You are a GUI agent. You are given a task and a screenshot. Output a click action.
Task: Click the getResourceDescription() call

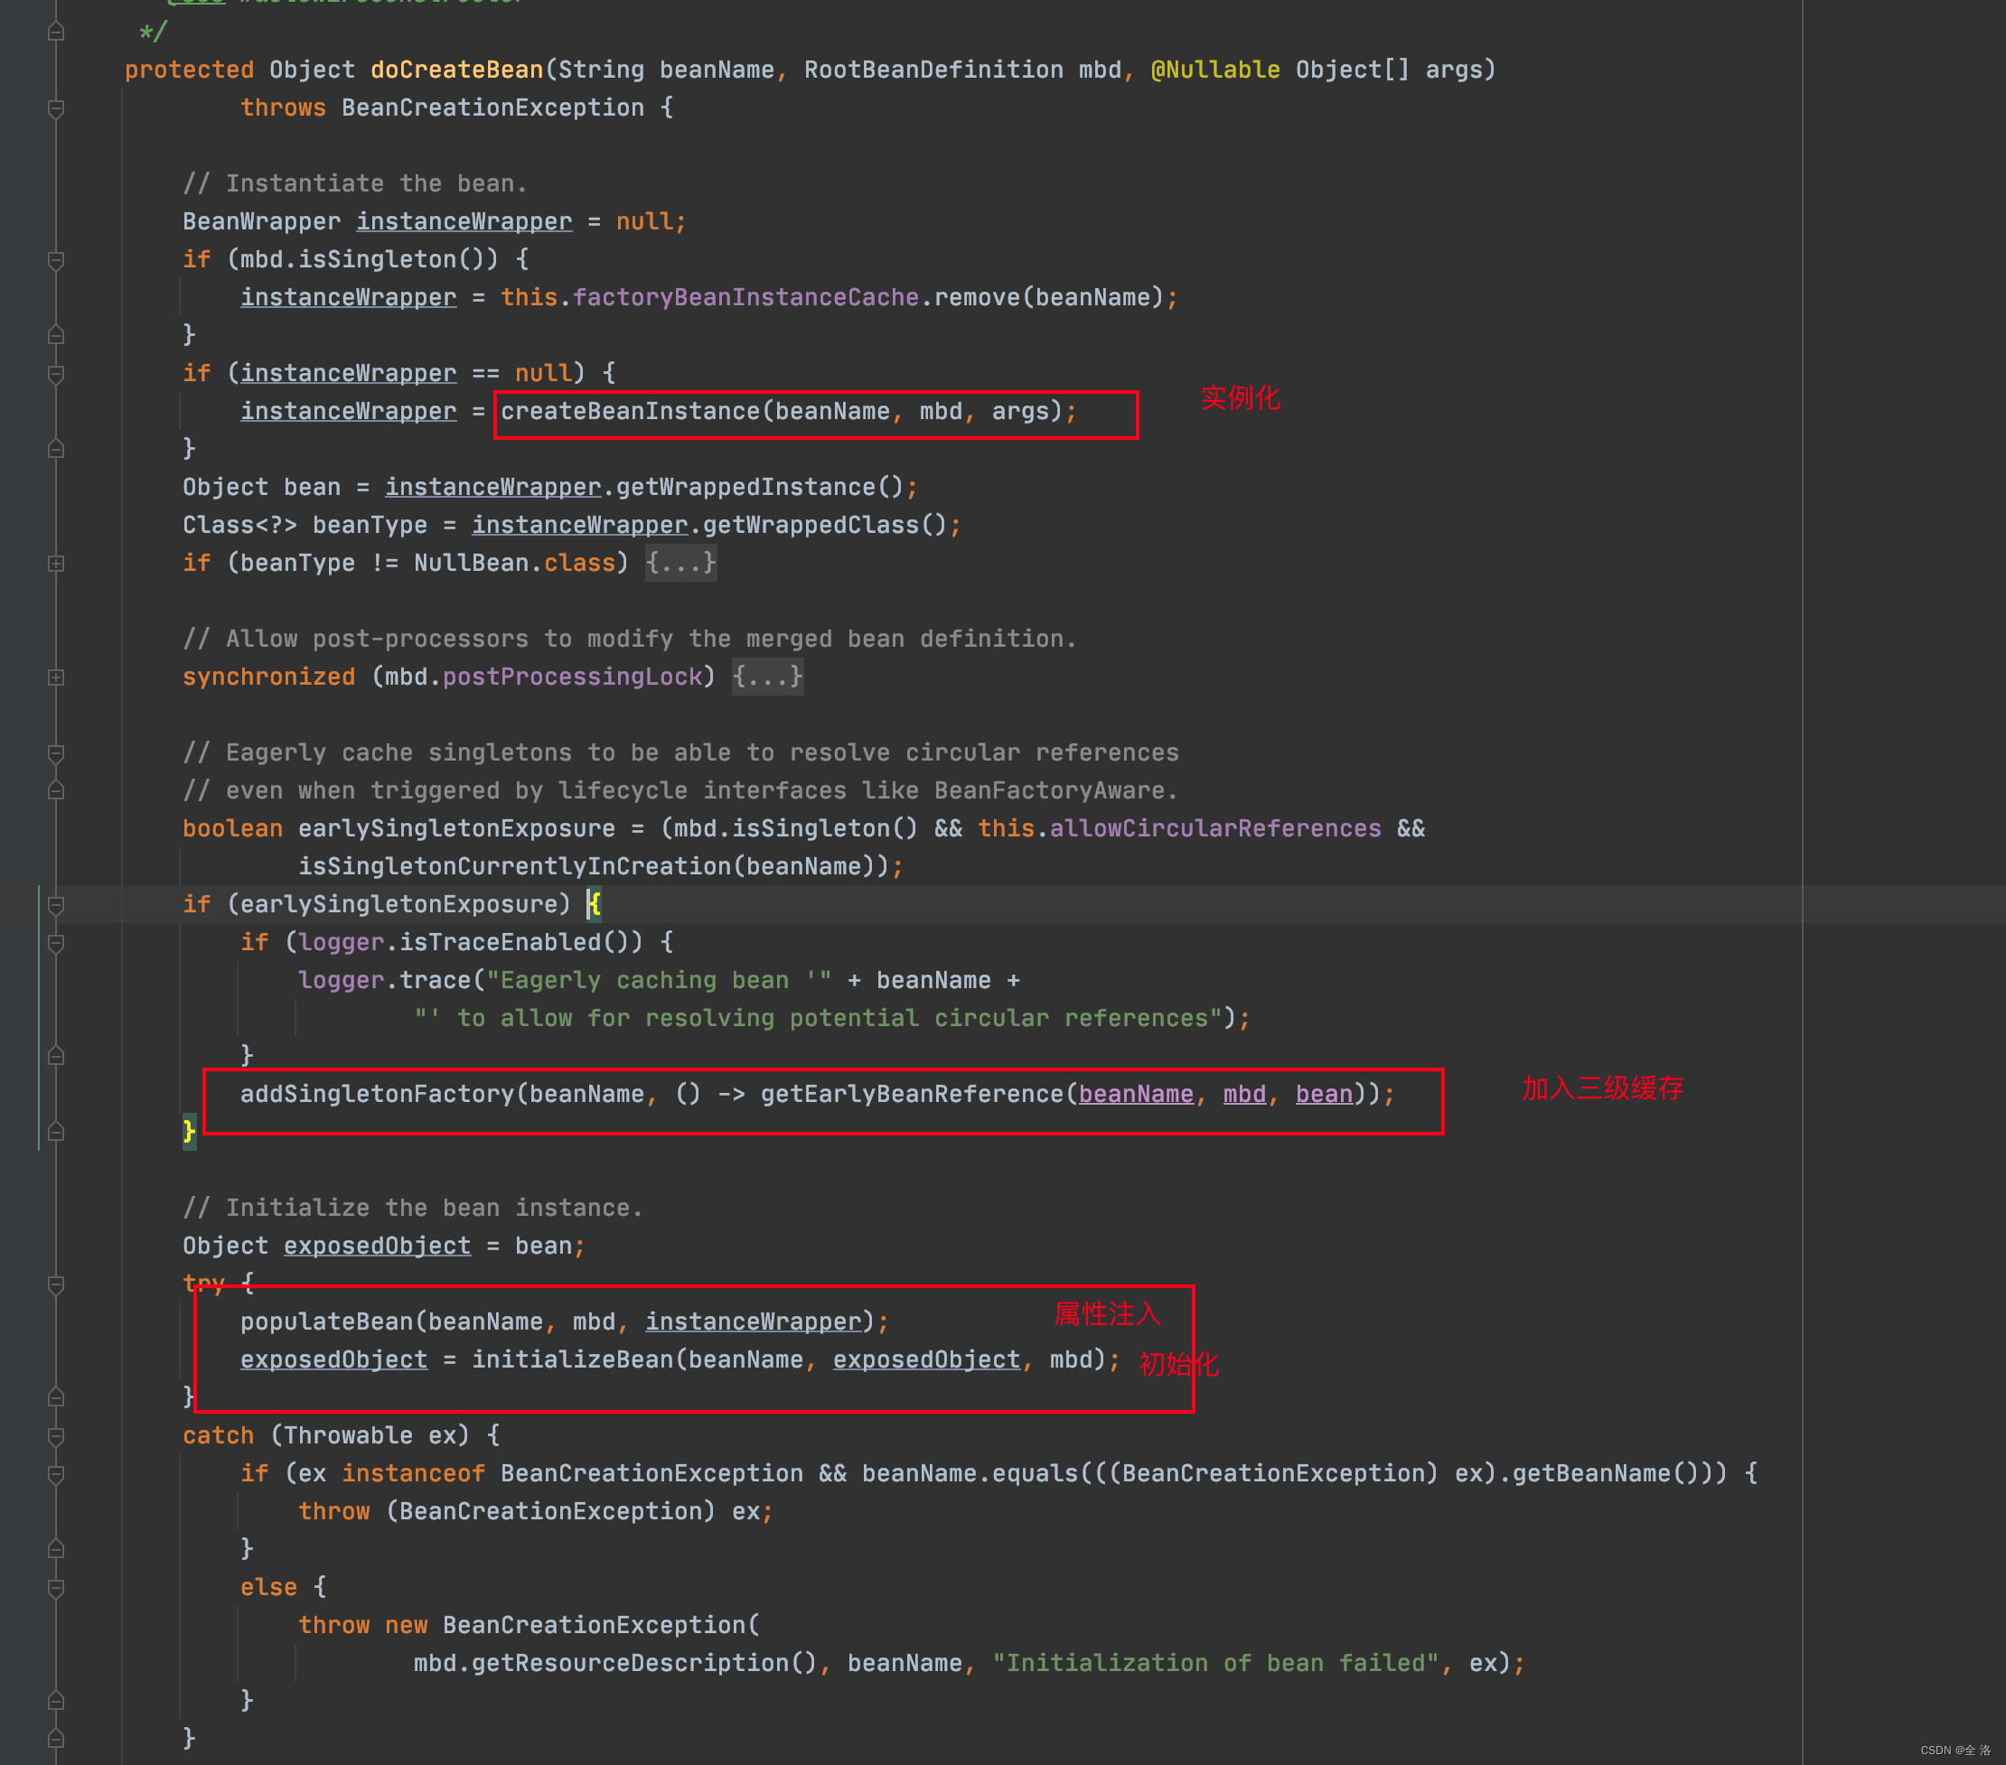[643, 1663]
